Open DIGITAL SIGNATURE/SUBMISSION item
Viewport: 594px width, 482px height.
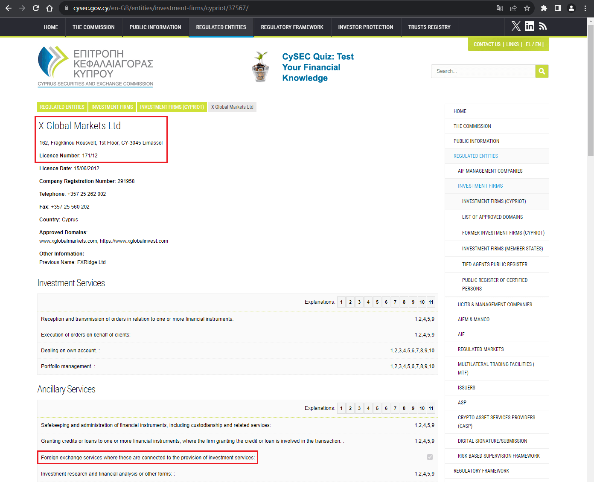click(497, 441)
